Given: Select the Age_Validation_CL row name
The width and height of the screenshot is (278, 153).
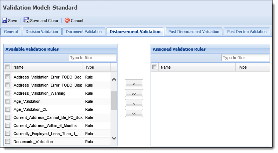Looking at the screenshot, I should (30, 109).
